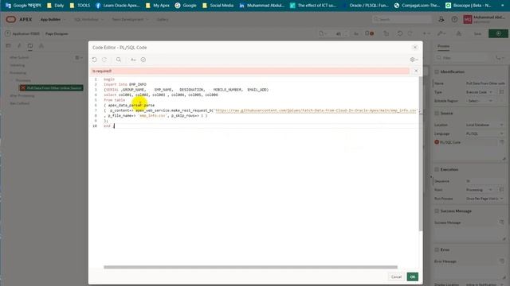Click the 'Insert into EMP_INFO' code line
This screenshot has height=286, width=510.
tap(125, 84)
